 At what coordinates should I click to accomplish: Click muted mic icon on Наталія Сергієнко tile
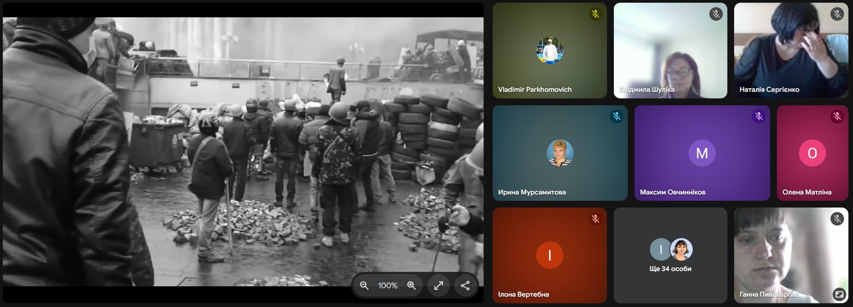[x=837, y=14]
